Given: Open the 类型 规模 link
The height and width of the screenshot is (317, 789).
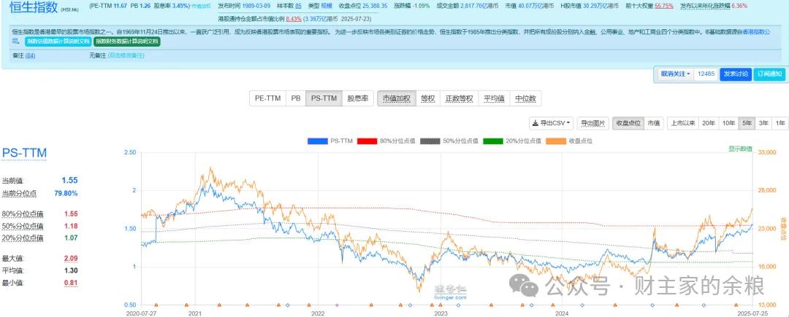Looking at the screenshot, I should click(x=327, y=6).
